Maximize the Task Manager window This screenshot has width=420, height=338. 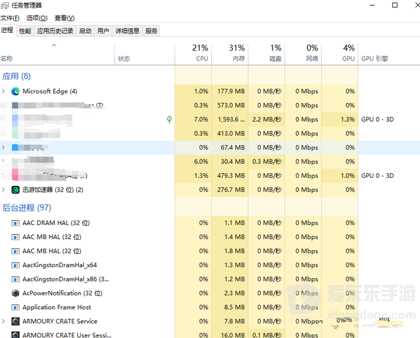coord(395,5)
